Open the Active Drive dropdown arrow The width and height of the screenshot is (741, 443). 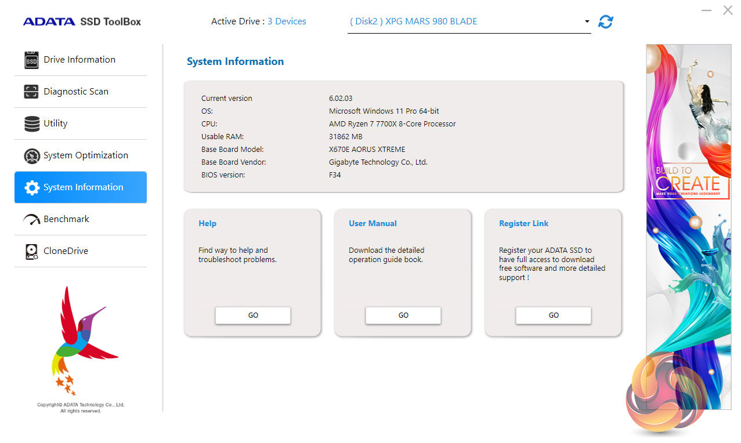587,21
